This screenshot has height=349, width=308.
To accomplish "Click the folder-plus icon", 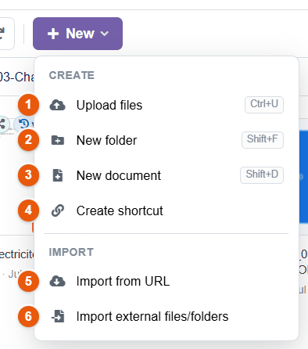I will click(58, 140).
